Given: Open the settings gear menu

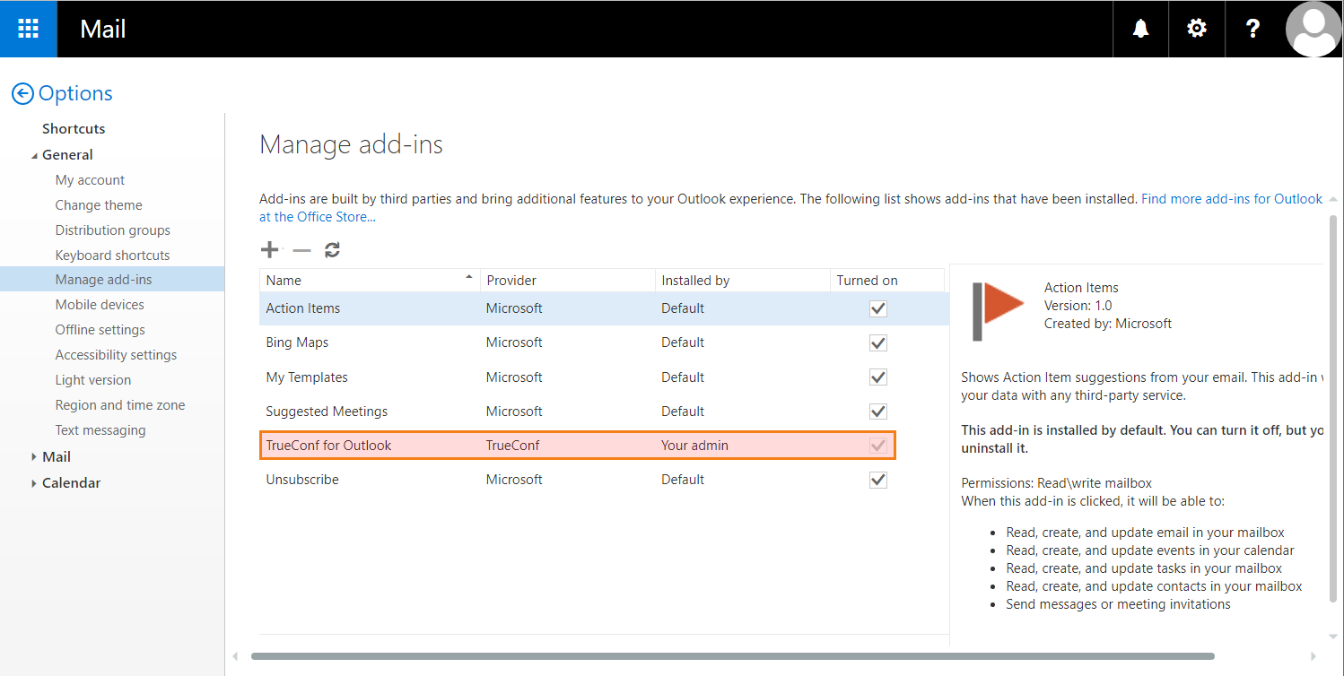Looking at the screenshot, I should [1197, 29].
